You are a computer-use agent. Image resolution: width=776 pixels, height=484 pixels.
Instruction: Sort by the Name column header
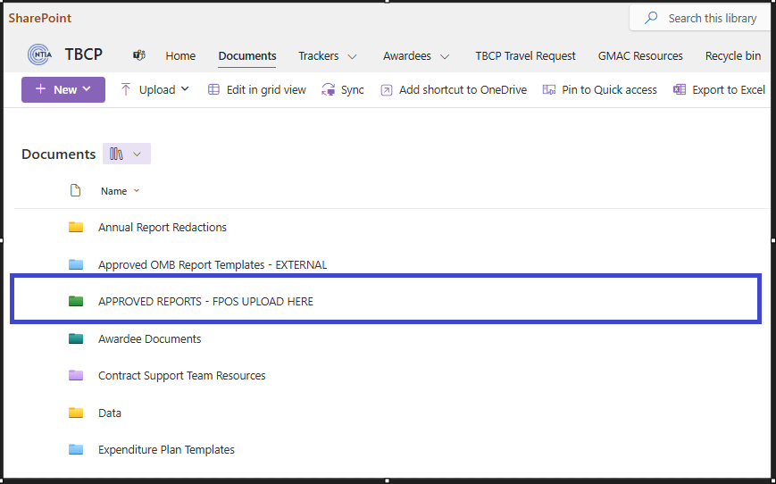114,191
